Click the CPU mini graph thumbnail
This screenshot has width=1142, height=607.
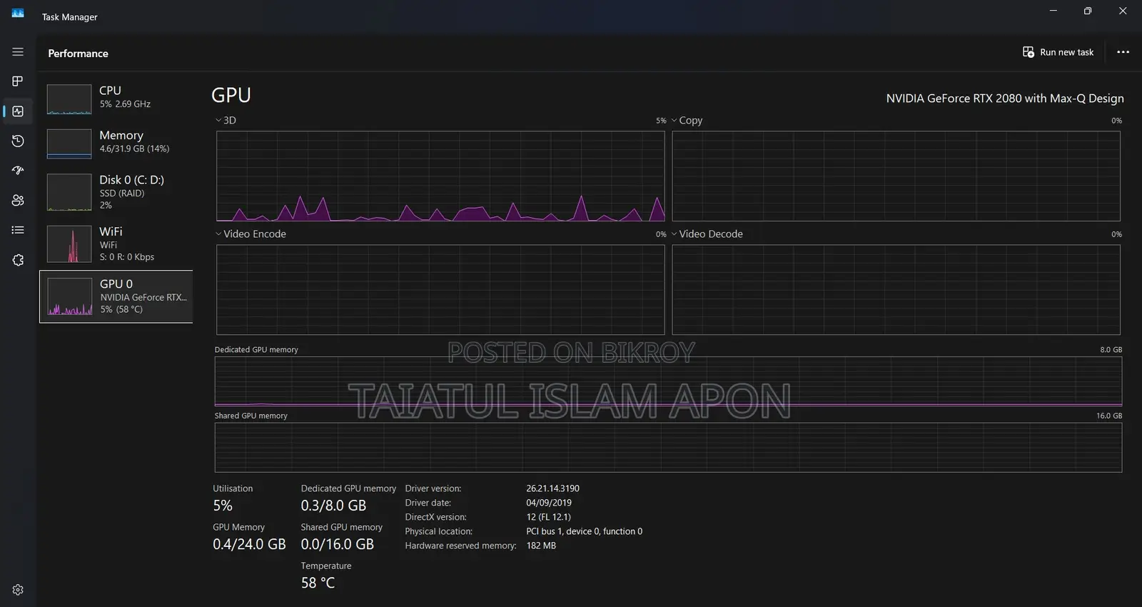69,99
